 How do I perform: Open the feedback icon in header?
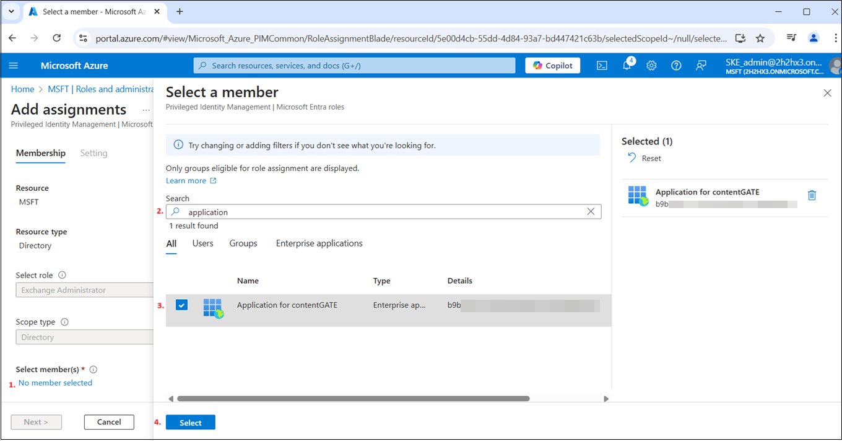pos(701,66)
